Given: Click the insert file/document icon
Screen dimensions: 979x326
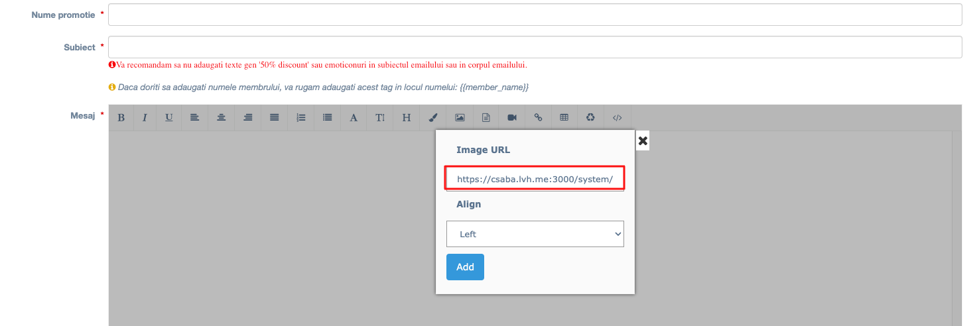Looking at the screenshot, I should click(486, 117).
